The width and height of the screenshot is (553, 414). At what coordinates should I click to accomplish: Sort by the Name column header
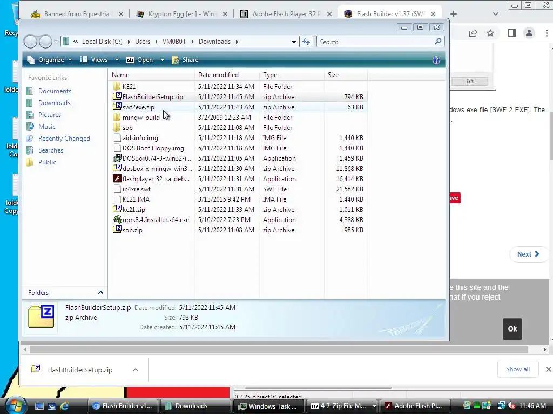pos(152,75)
